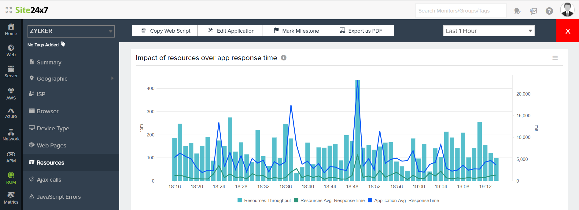
Task: Select the Azure sidebar icon
Action: (11, 113)
